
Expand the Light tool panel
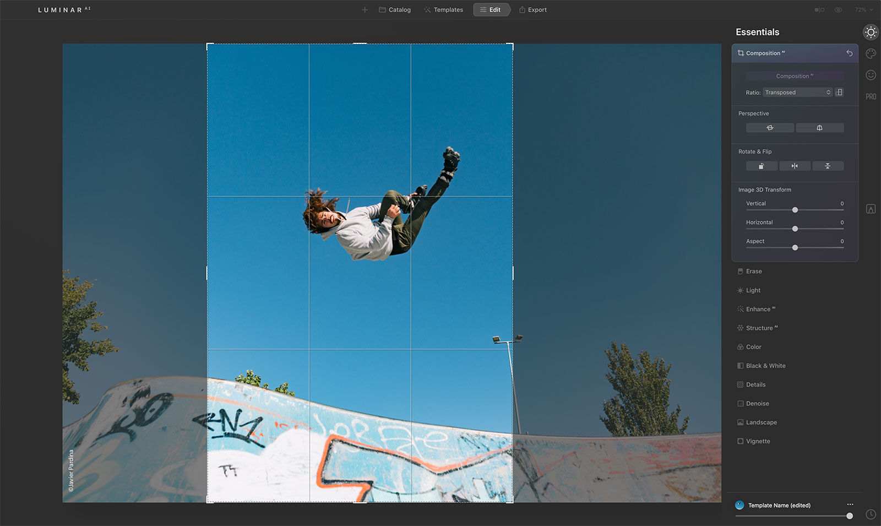click(753, 290)
